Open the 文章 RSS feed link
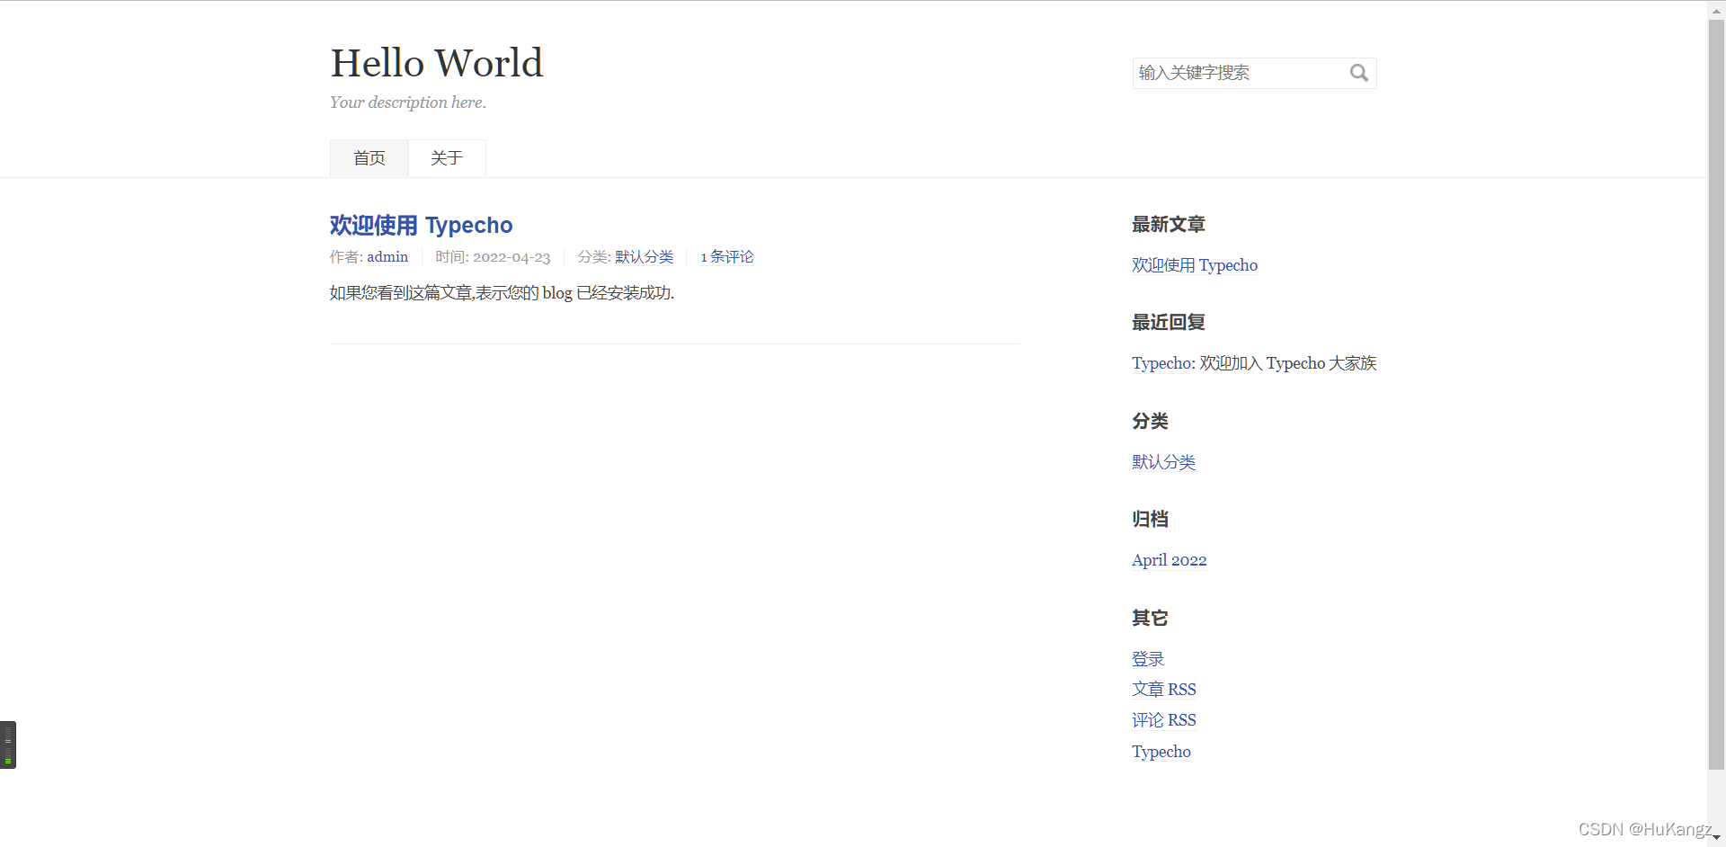The image size is (1726, 847). coord(1164,690)
